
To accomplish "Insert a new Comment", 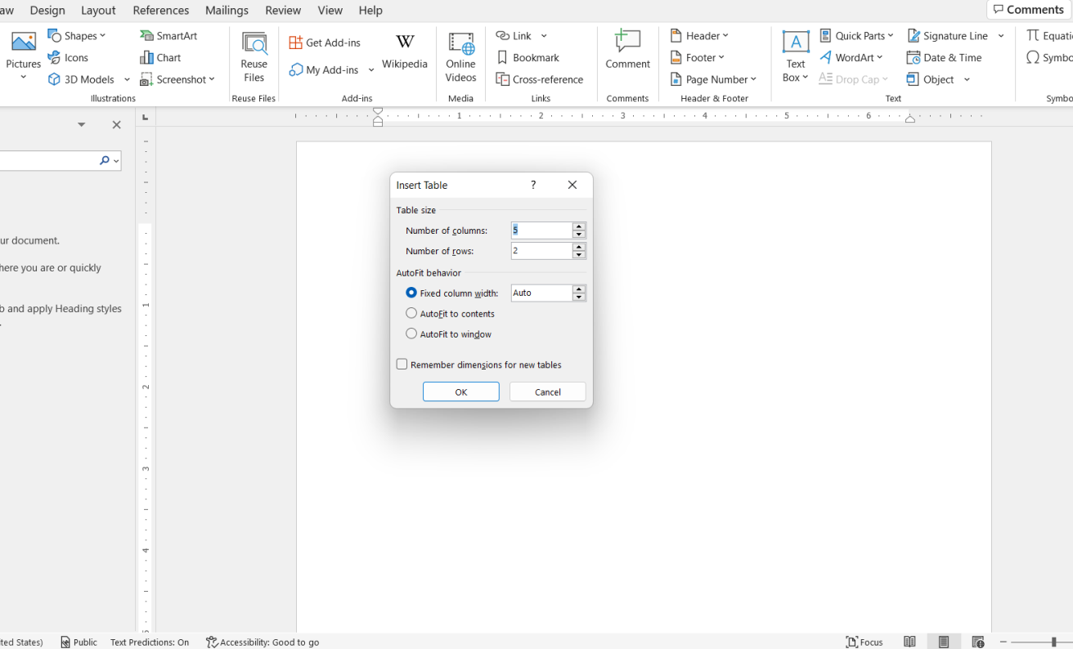I will 627,51.
